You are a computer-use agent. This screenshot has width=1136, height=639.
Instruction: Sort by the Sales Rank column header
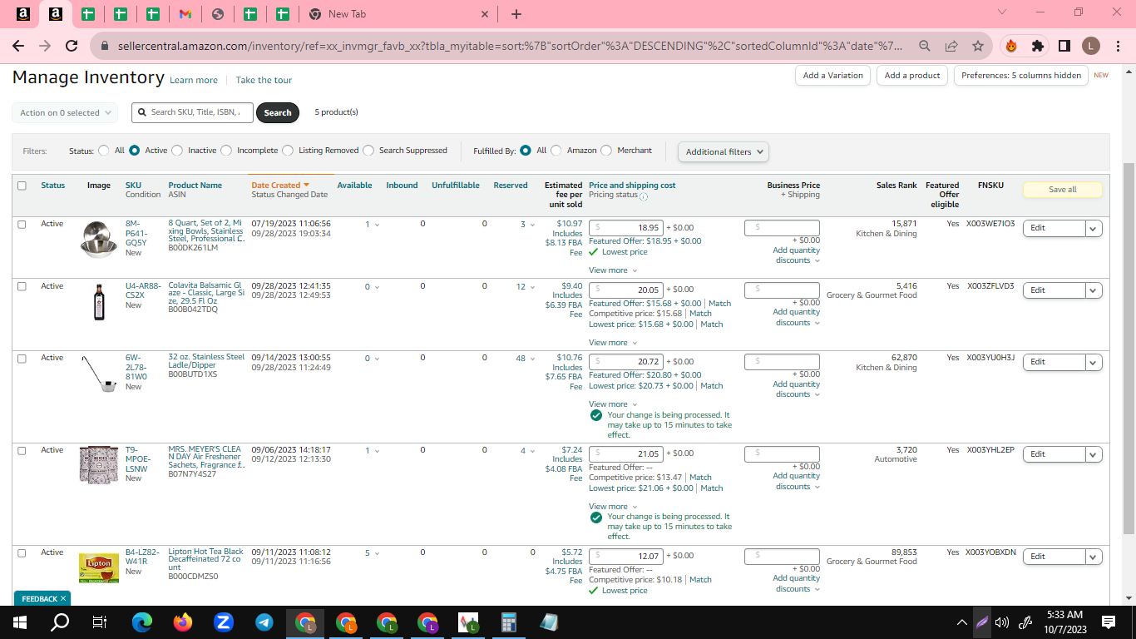pyautogui.click(x=896, y=186)
